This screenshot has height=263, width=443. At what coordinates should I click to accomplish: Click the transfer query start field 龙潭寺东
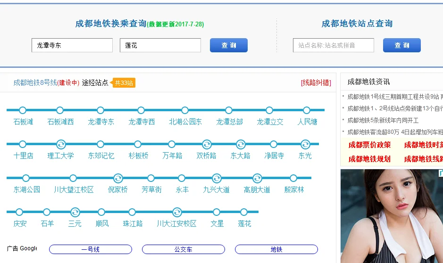[72, 45]
